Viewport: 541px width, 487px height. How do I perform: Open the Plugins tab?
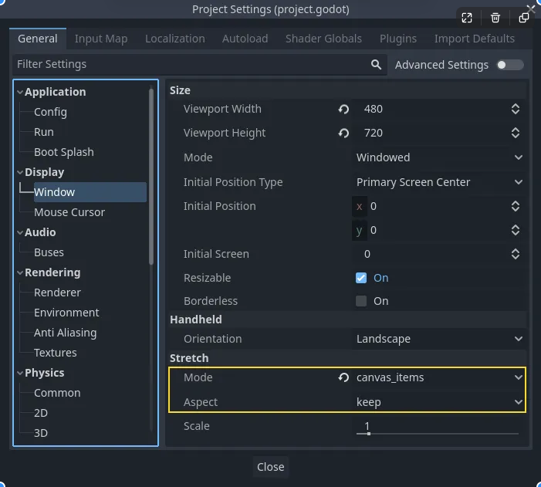[x=398, y=39]
